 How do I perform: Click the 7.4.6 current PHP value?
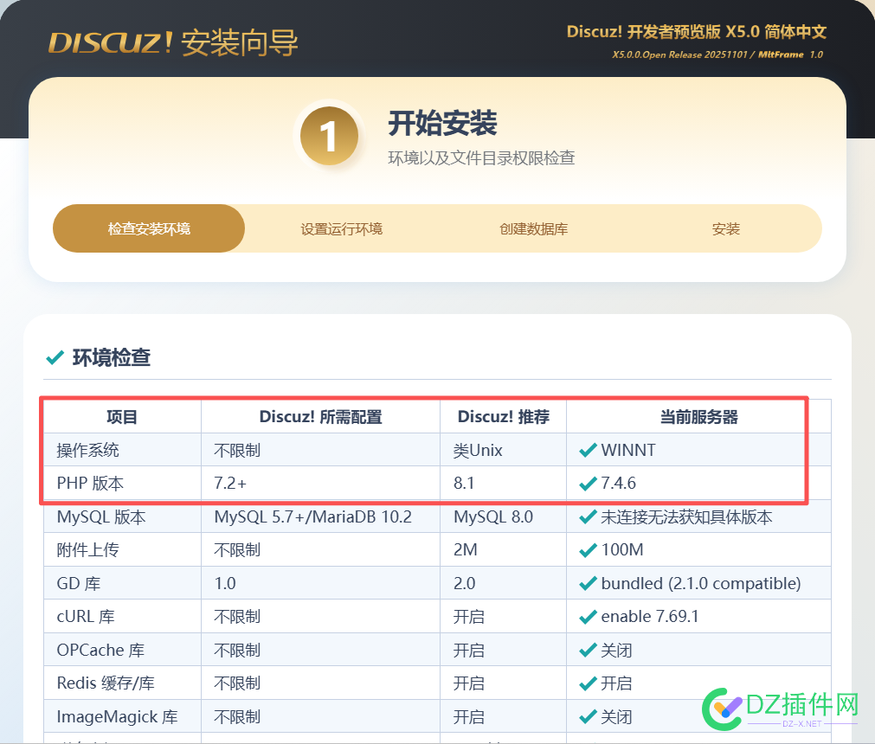tap(618, 483)
